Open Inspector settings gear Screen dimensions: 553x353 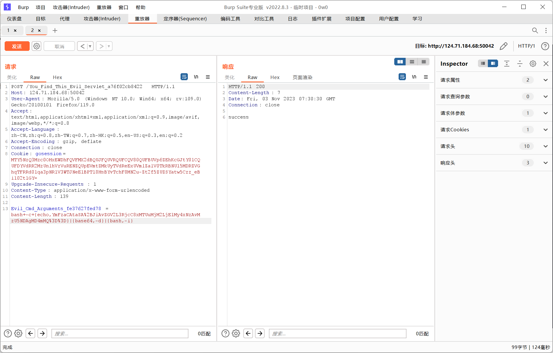pos(533,64)
